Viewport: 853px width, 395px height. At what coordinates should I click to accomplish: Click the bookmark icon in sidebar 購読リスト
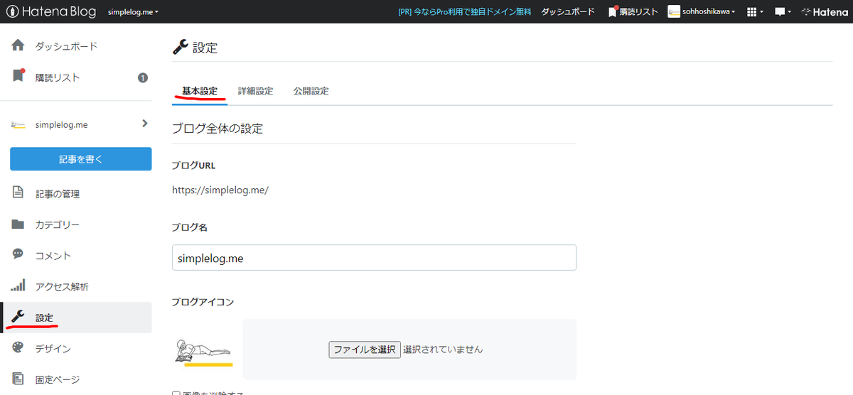18,77
